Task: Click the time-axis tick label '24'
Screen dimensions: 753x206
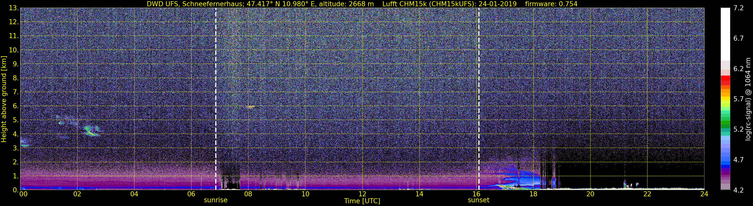Action: tap(704, 194)
